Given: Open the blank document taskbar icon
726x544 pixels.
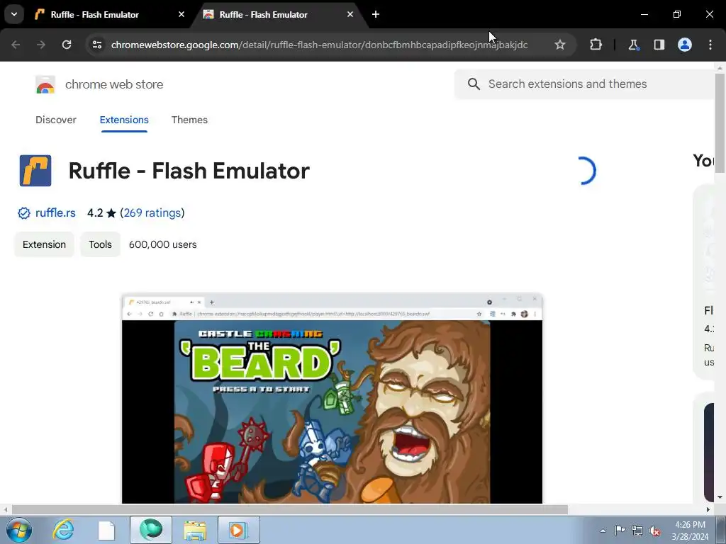Looking at the screenshot, I should click(106, 530).
